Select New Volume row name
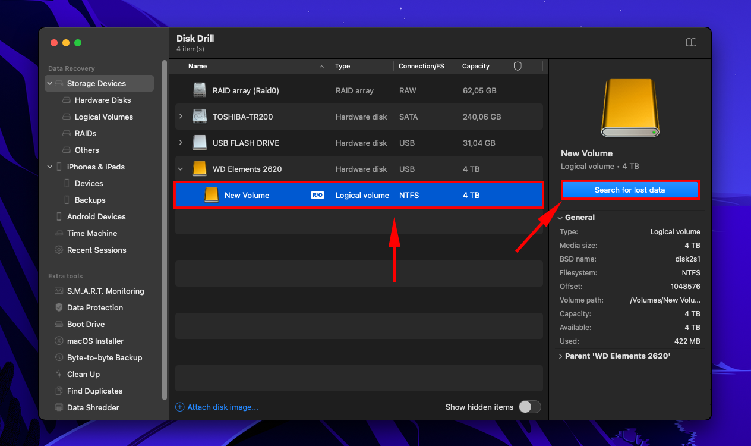751x446 pixels. pos(247,195)
